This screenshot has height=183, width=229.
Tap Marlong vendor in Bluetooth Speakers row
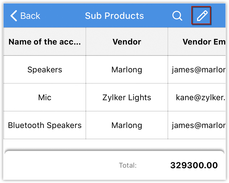[x=127, y=125]
